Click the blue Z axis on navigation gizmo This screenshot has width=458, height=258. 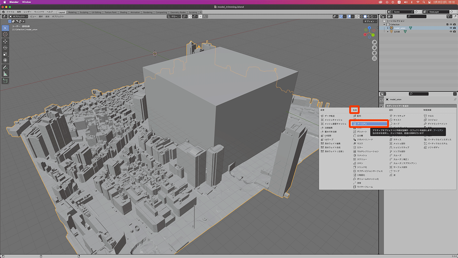(x=369, y=28)
